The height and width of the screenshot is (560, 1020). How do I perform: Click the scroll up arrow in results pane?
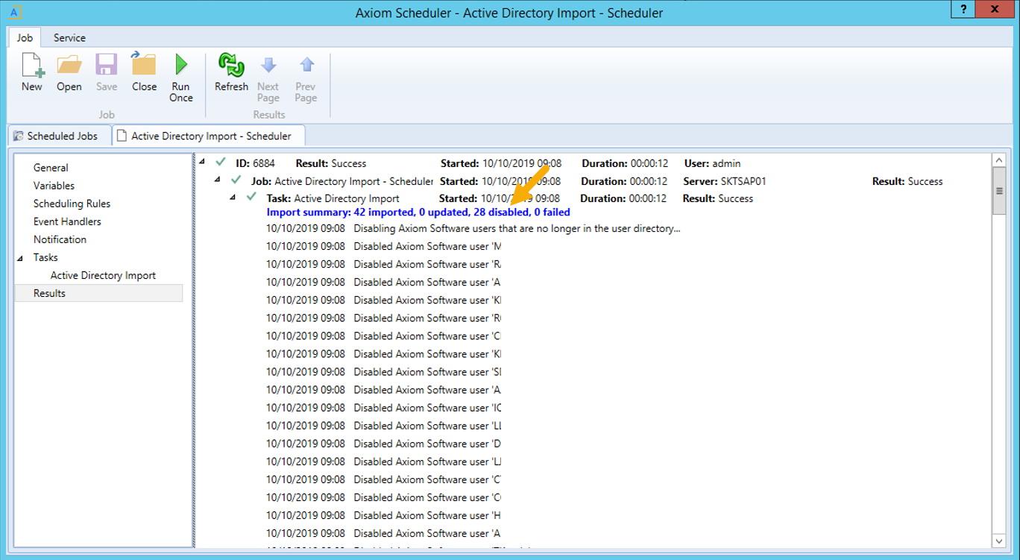[x=999, y=160]
